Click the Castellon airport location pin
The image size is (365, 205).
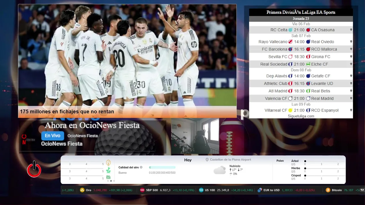coord(207,160)
